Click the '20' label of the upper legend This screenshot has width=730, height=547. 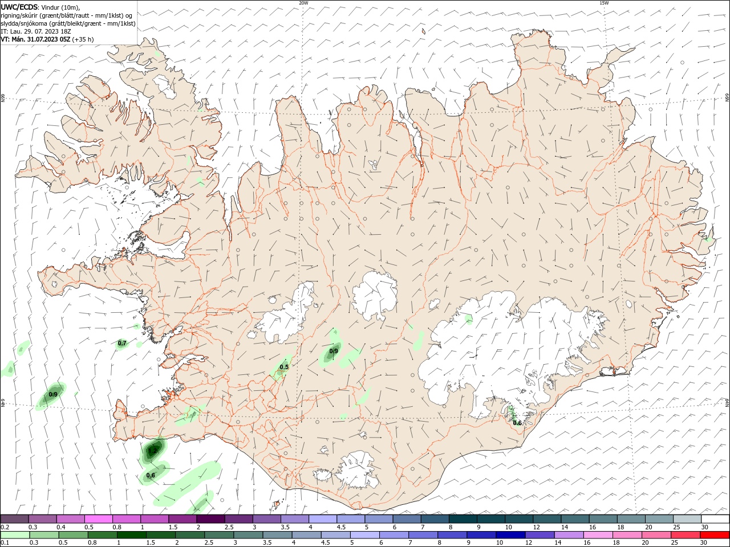click(x=648, y=527)
